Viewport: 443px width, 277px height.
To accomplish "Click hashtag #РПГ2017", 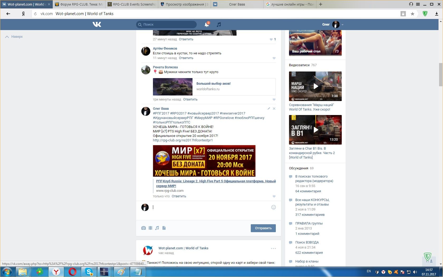I will pos(161,113).
